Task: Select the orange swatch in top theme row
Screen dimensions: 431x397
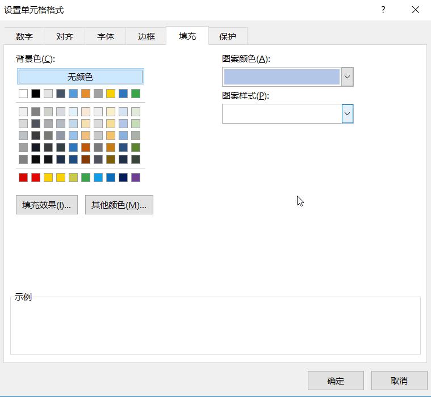Action: pos(86,94)
